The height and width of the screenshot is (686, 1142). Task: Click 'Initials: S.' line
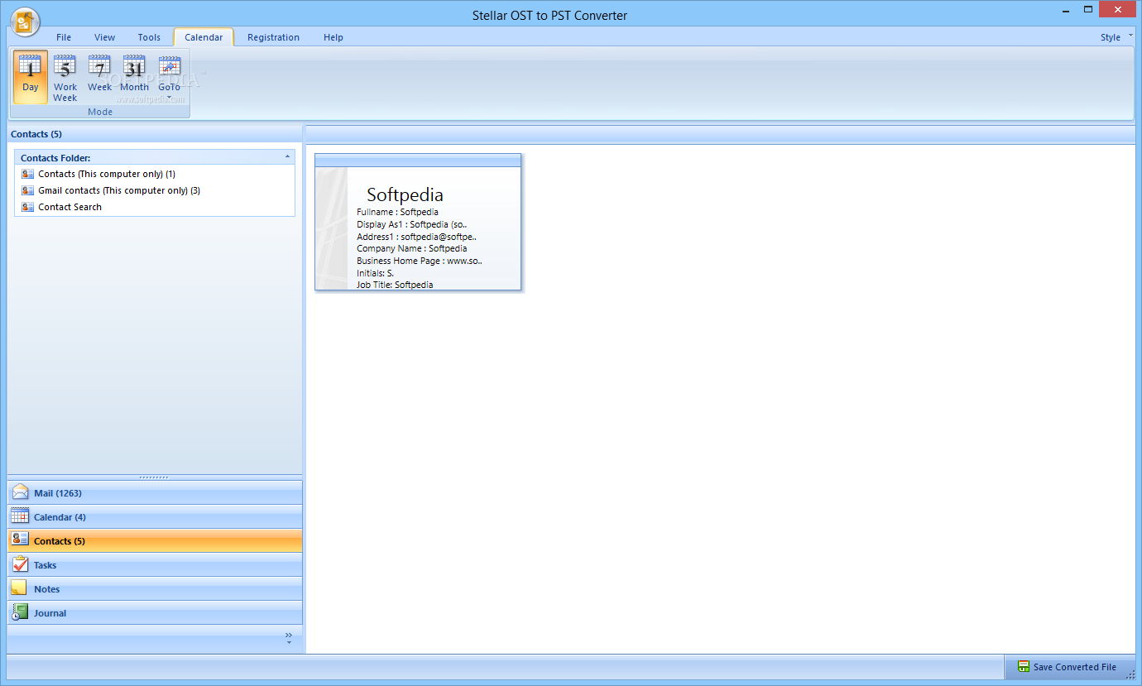tap(376, 272)
